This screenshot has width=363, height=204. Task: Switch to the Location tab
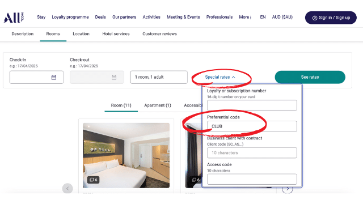coord(81,34)
